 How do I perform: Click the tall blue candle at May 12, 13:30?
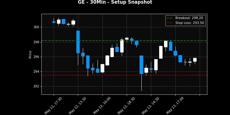click(78, 42)
